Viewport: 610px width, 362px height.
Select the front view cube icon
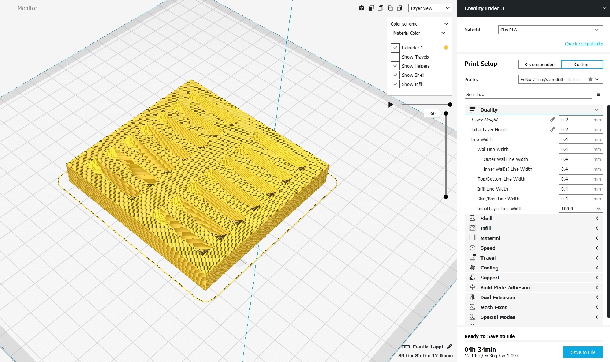[371, 8]
